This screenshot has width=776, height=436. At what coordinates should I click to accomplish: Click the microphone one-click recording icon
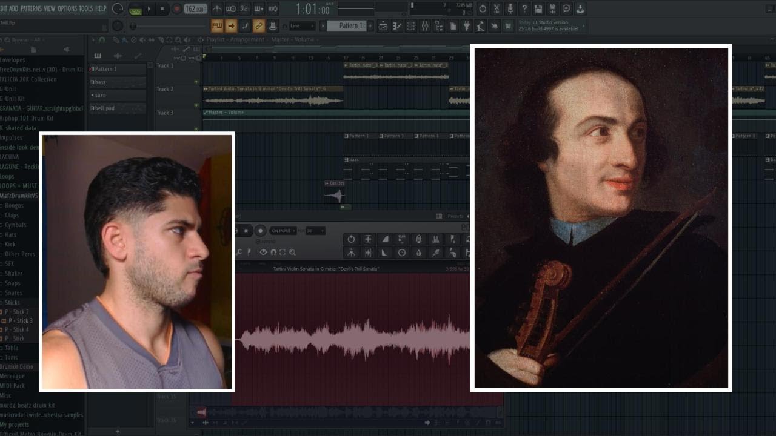coord(510,8)
